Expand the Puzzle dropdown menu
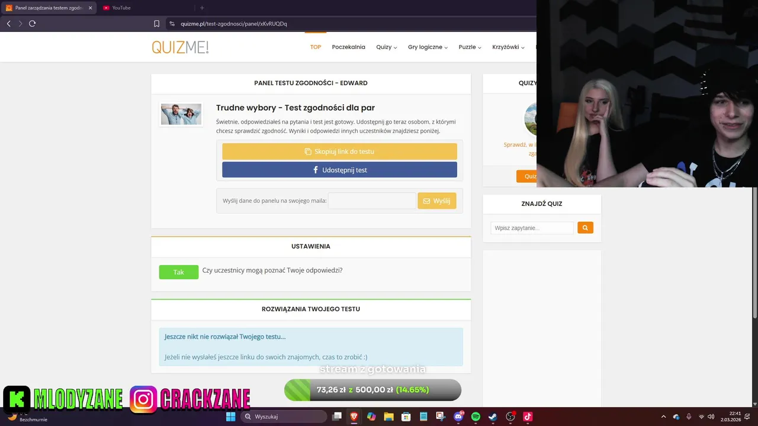The image size is (758, 426). tap(470, 47)
